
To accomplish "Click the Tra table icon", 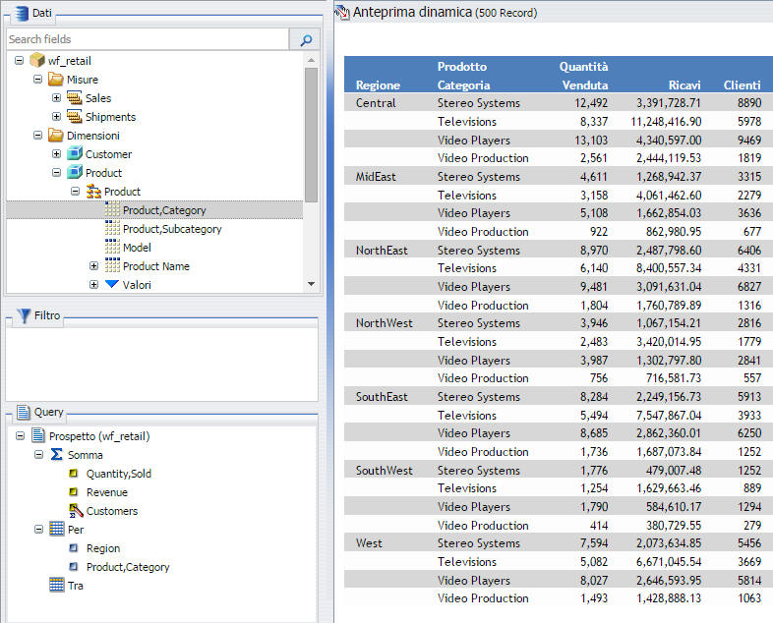I will [57, 585].
